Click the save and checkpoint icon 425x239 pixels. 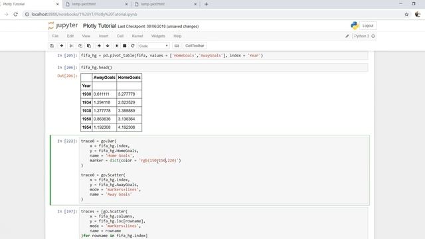tap(52, 46)
